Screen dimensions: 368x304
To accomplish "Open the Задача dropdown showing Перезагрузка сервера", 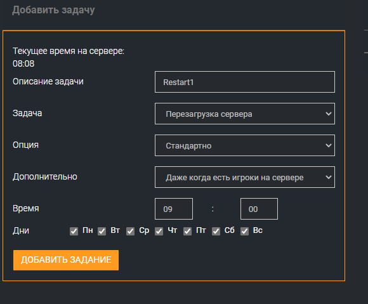I will (x=245, y=114).
